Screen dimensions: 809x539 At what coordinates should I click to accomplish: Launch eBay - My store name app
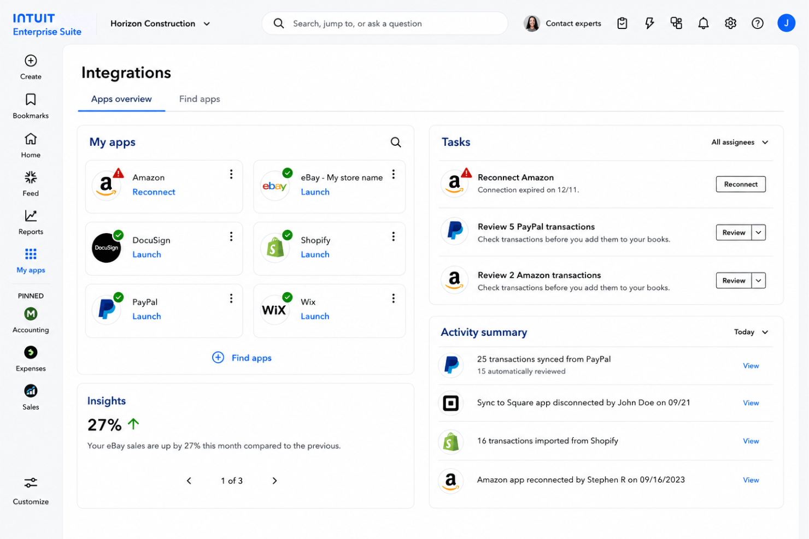click(x=315, y=192)
